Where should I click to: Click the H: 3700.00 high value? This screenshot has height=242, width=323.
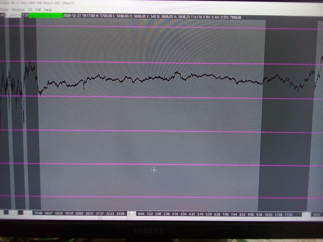(104, 16)
